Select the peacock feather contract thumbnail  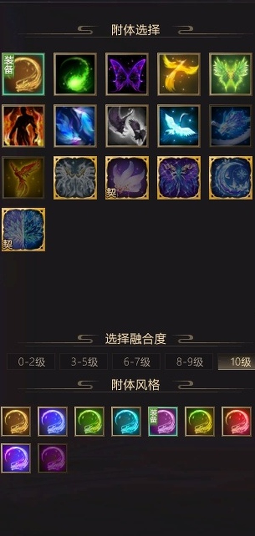(x=23, y=229)
